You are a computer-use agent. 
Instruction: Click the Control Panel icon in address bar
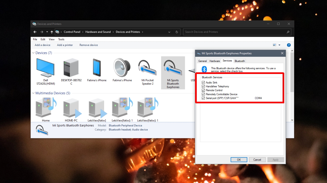click(x=57, y=32)
